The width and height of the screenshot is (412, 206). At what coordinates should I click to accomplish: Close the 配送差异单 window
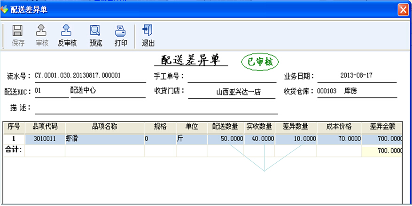coord(403,9)
